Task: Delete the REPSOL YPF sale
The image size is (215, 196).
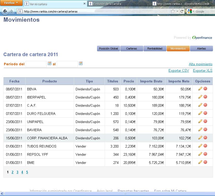Action: click(x=205, y=154)
